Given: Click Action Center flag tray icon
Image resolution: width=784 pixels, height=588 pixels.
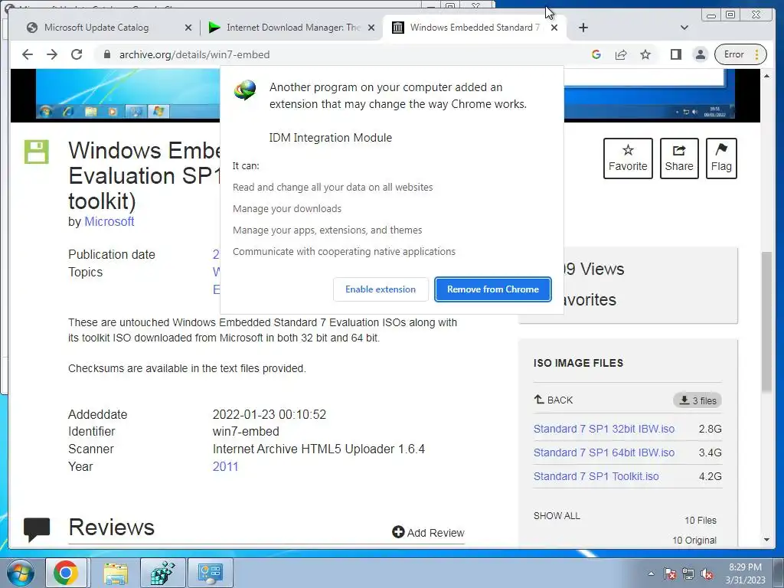Looking at the screenshot, I should point(670,573).
